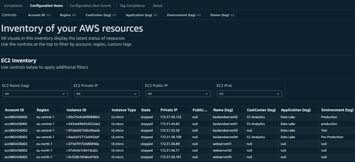The image size is (355, 162).
Task: Expand the EC2 IPv6 dropdown
Action: [x=250, y=94]
